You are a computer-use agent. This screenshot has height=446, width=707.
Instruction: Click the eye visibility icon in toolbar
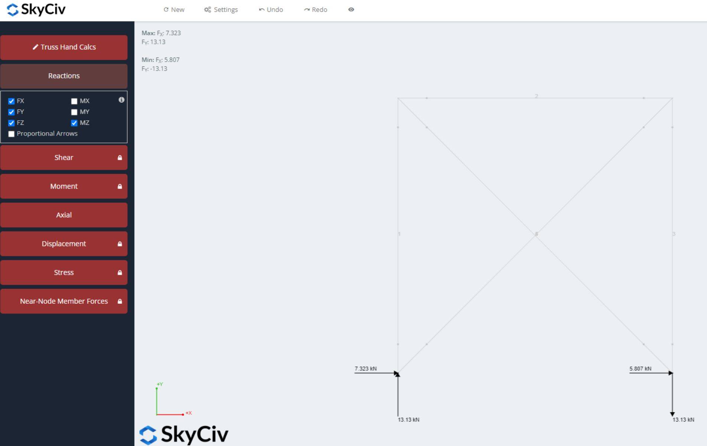point(351,10)
